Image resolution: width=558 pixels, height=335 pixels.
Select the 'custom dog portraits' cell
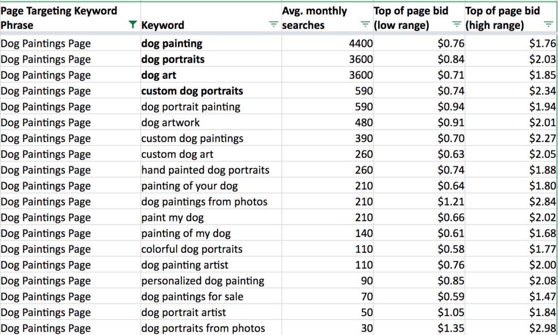[211, 91]
